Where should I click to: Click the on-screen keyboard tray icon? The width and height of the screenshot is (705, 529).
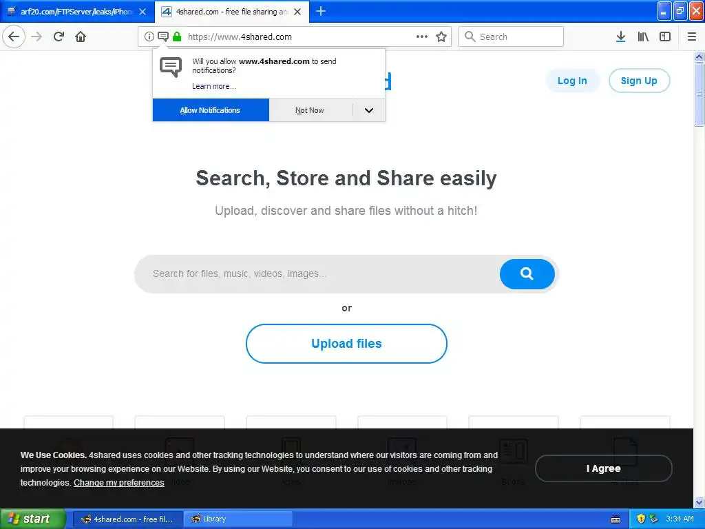click(x=615, y=519)
